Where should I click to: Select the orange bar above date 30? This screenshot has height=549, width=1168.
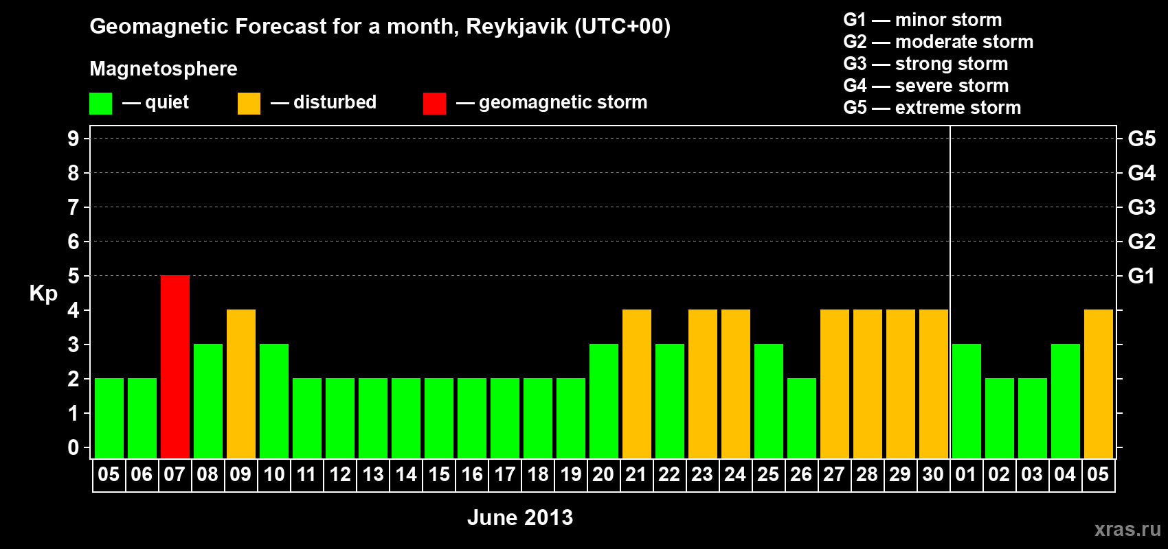tap(934, 384)
